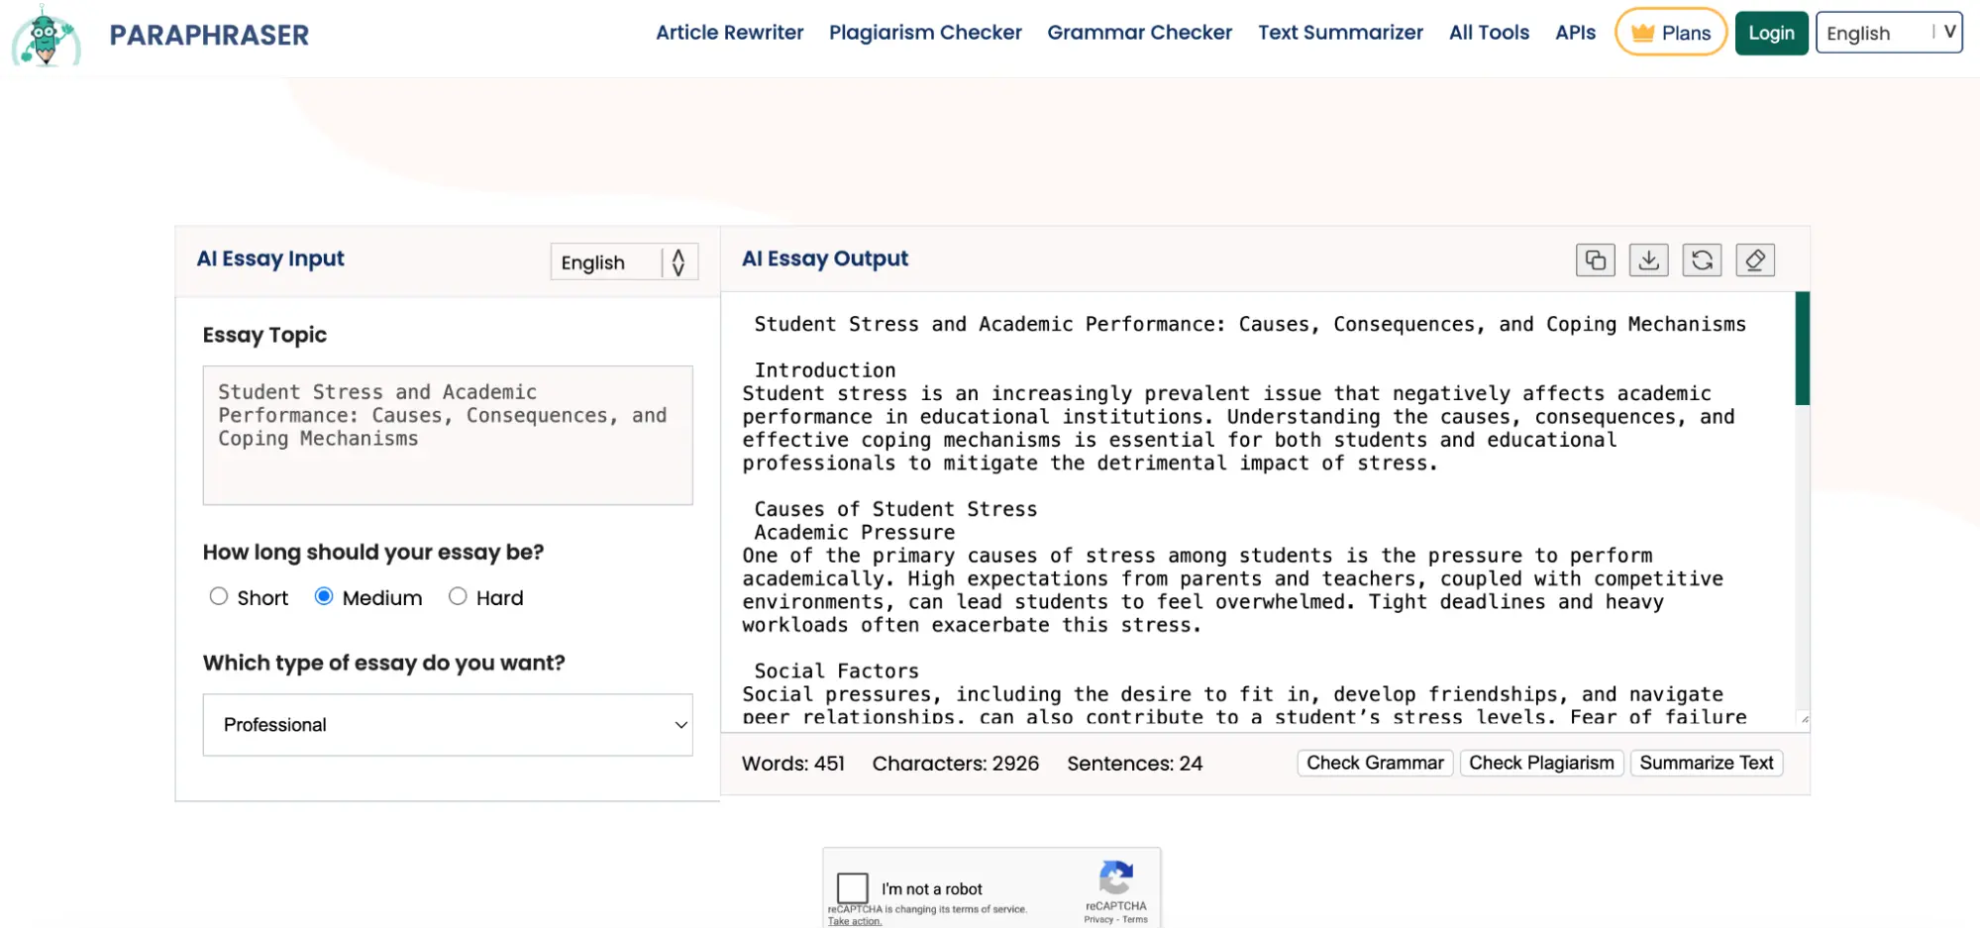The image size is (1980, 929).
Task: Click the essay output scrollbar thumb
Action: tap(1802, 349)
